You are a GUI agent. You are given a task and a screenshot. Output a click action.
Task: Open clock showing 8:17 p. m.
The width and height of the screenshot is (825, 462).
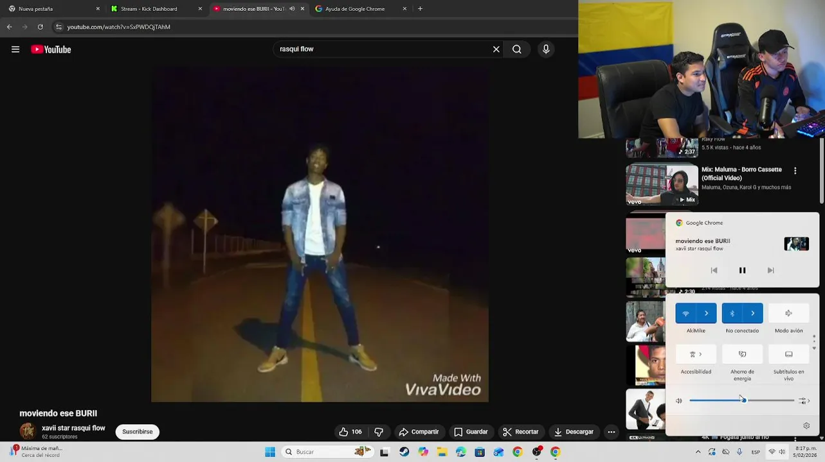click(x=806, y=452)
